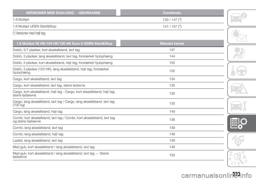Click the 'VERSIONER MED DUALOGIC -GEARKASSE' header
Viewport: 256px width, 180px height.
click(64, 13)
